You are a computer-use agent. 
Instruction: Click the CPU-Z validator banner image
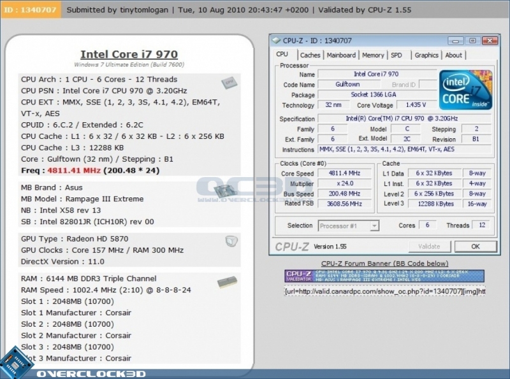click(384, 276)
